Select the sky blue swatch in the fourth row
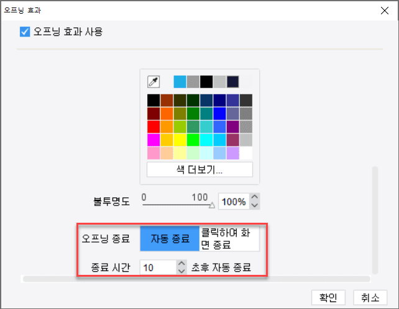Image resolution: width=399 pixels, height=309 pixels. 219,140
